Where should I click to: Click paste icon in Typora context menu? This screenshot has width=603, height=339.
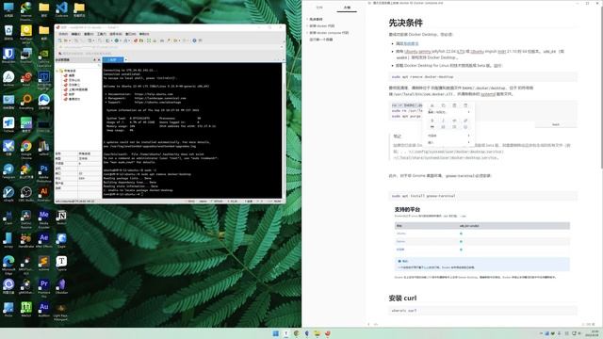[x=454, y=105]
